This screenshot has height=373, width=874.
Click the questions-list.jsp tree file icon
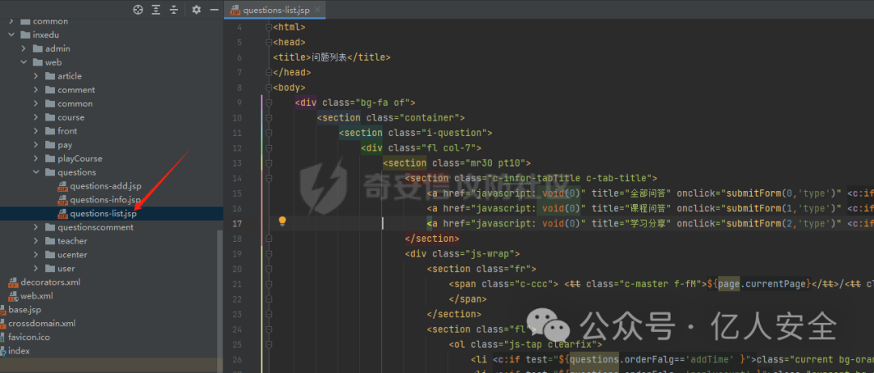(62, 214)
